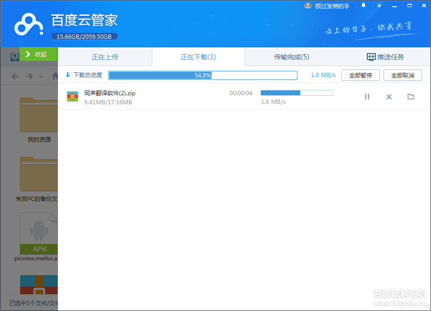
Task: Select the 正在下载(1) tab
Action: click(198, 57)
